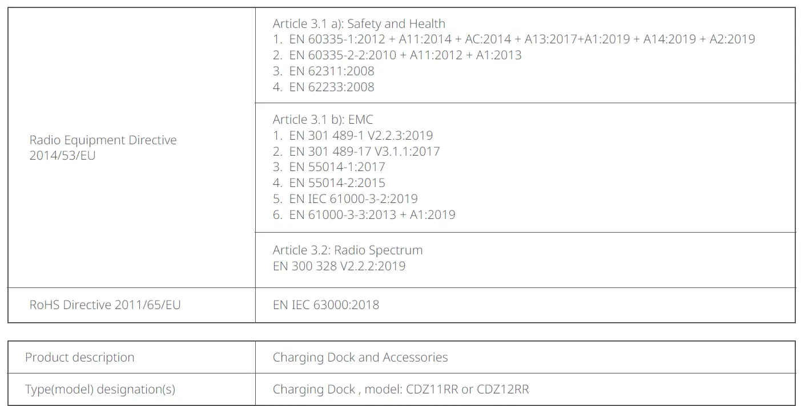Click the EN 301 489-1 V2.2.3:2019 line

pyautogui.click(x=360, y=136)
